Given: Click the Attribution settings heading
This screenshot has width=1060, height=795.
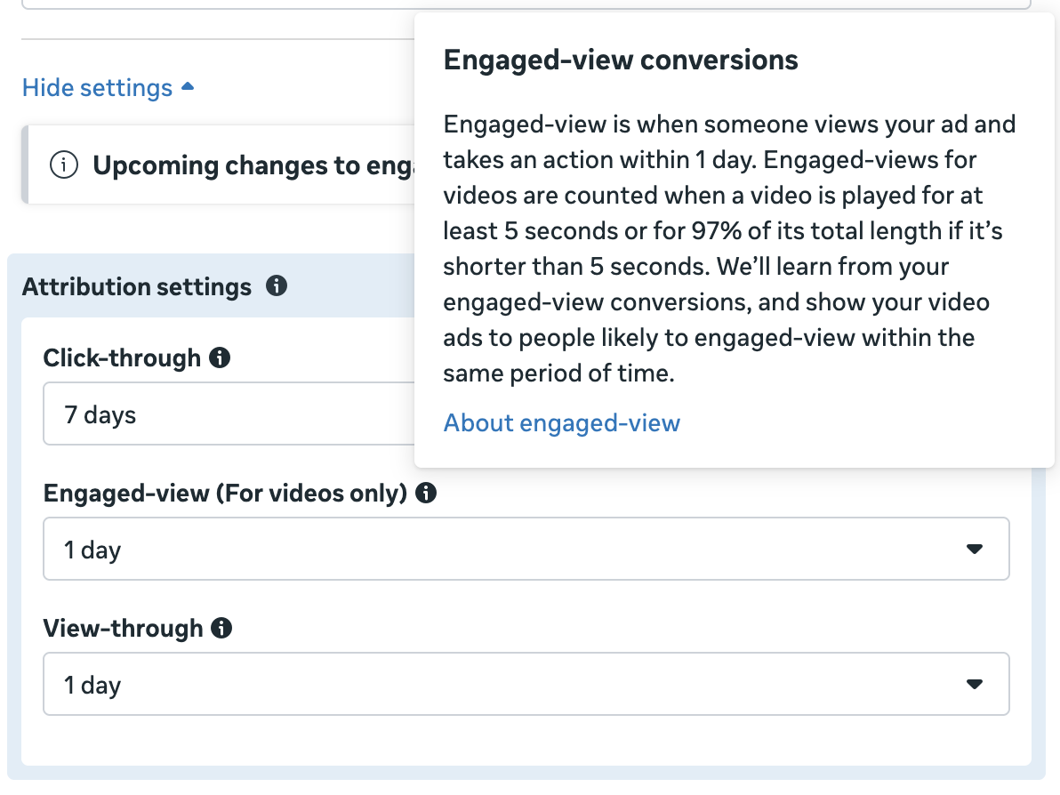Looking at the screenshot, I should (x=137, y=287).
